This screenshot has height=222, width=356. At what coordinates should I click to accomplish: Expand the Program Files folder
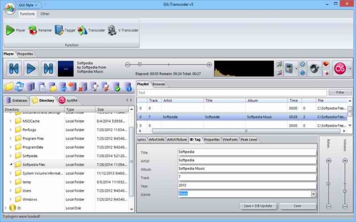11,138
